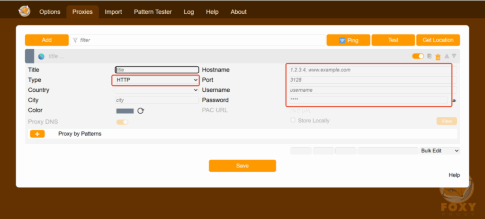Click the globe icon in the proxy header

click(41, 57)
